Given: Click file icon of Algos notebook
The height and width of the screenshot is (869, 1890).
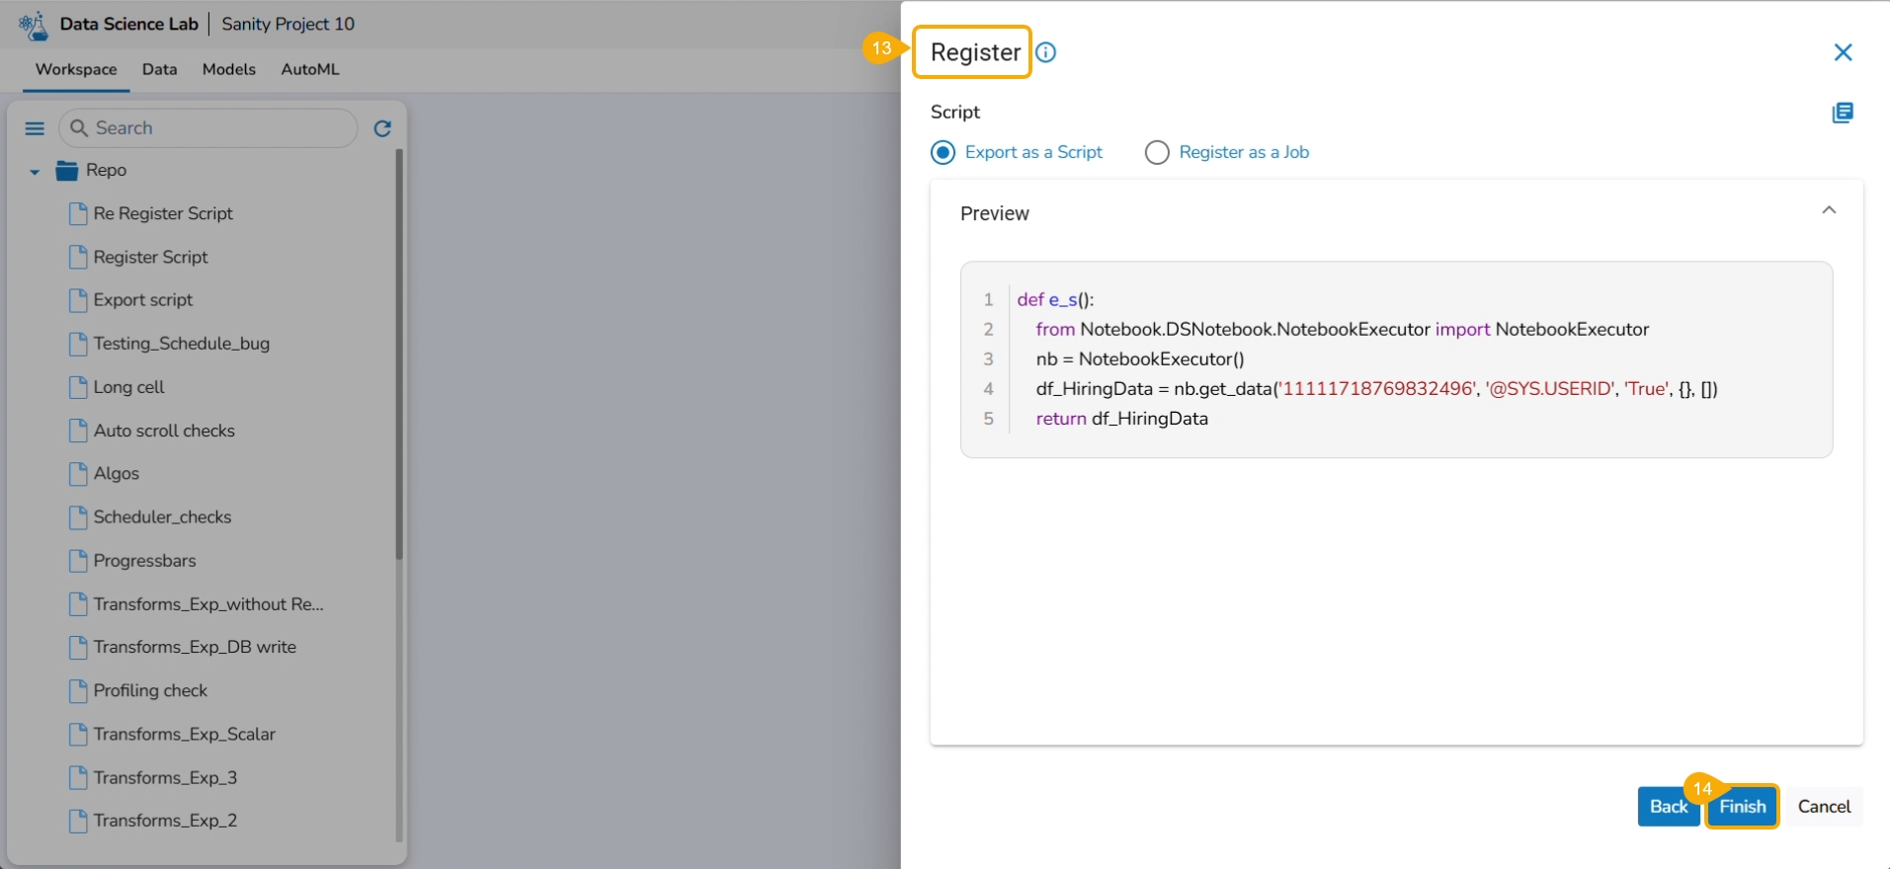Looking at the screenshot, I should 78,474.
